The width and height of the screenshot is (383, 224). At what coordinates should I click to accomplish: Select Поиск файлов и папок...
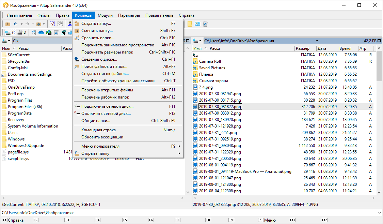[x=128, y=66]
